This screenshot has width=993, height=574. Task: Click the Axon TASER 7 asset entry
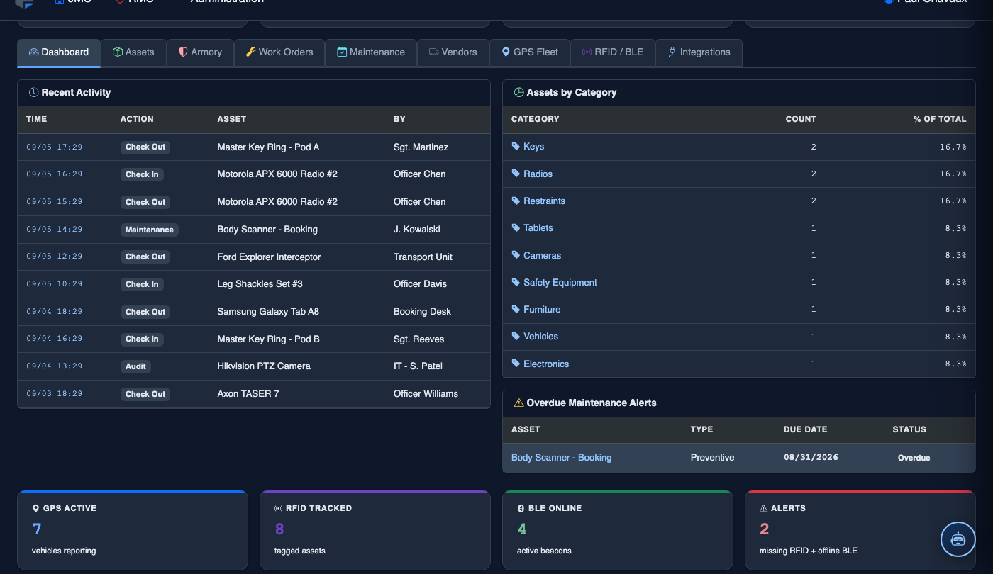tap(248, 394)
